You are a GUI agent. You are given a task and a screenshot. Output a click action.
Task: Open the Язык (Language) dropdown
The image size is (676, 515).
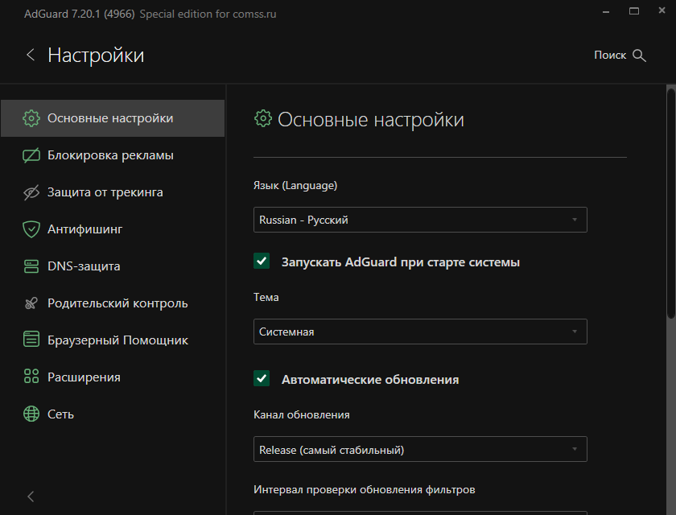click(419, 220)
